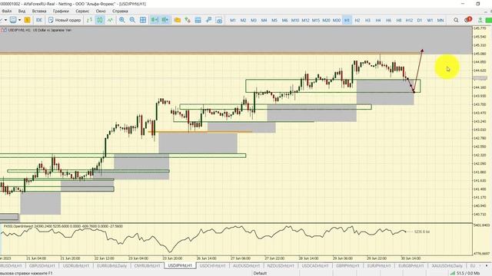492x276 pixels.
Task: Click Default profile in status bar
Action: 260,273
